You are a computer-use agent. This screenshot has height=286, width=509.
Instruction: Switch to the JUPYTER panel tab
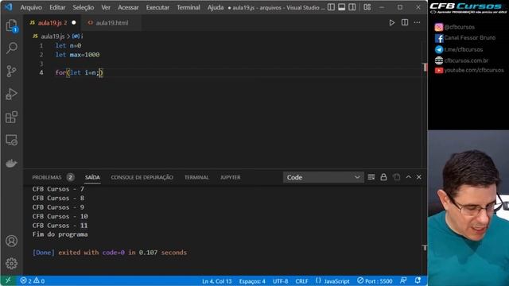tap(230, 177)
